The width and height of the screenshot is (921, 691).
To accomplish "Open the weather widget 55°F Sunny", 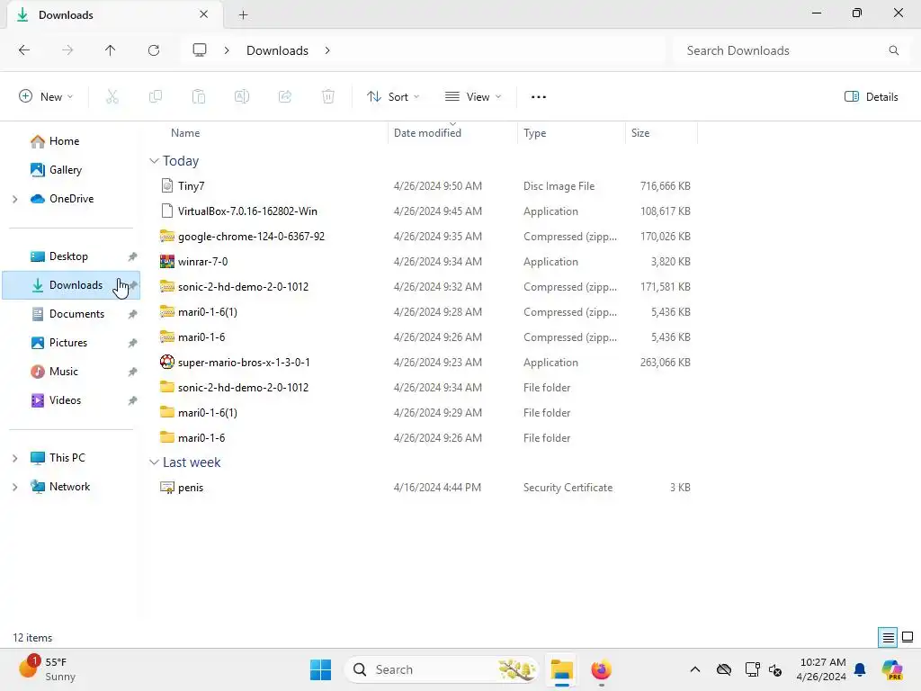I will click(x=47, y=669).
